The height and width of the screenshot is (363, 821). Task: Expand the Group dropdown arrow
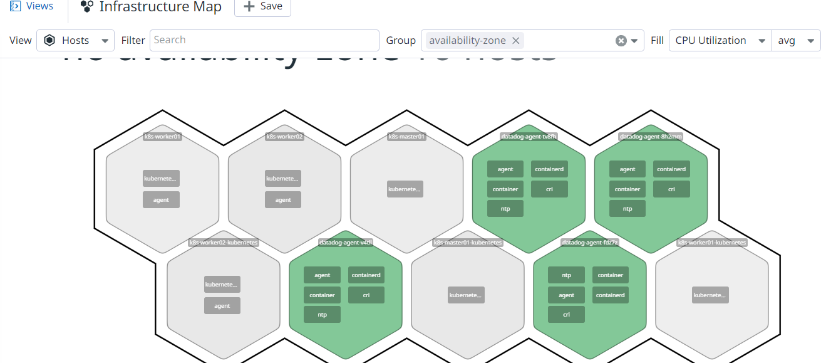634,41
